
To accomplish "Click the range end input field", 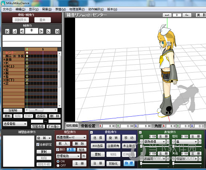I will coord(55,121).
